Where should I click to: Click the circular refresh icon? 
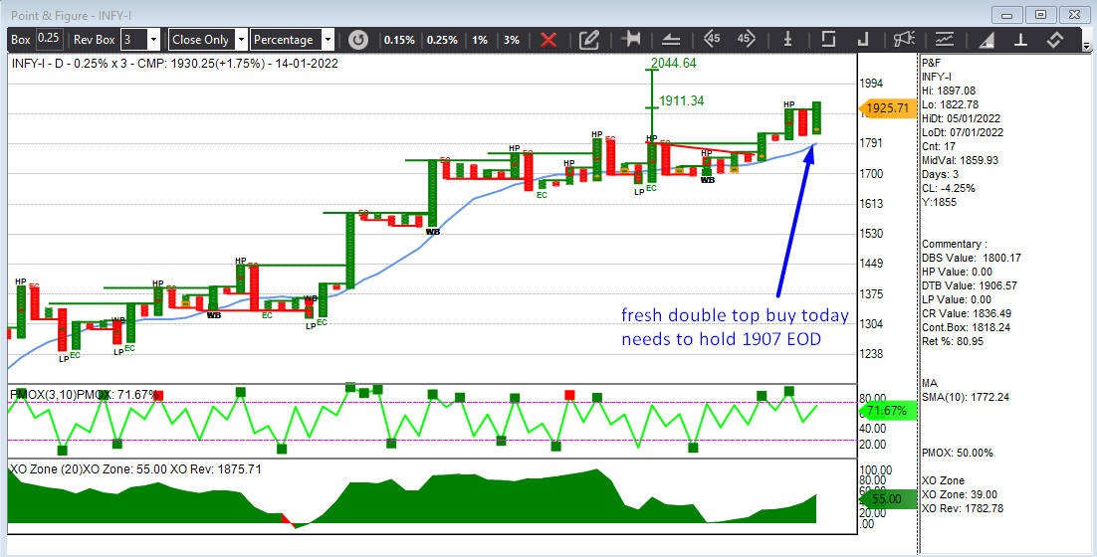point(358,40)
